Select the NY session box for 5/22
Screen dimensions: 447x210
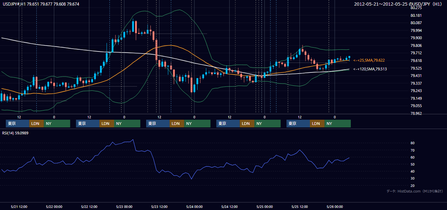[x=127, y=124]
